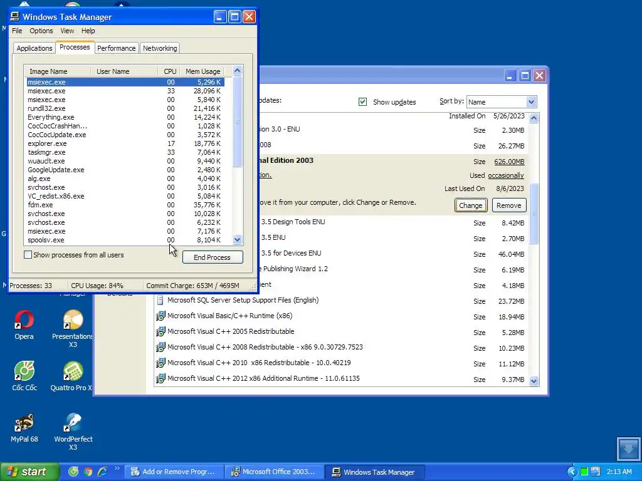This screenshot has height=481, width=642.
Task: Select the explorer.exe process row
Action: coord(125,143)
